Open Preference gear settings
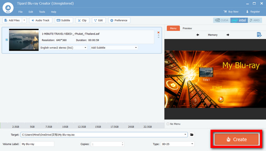Viewport: 266px width, 151px height. click(119, 21)
